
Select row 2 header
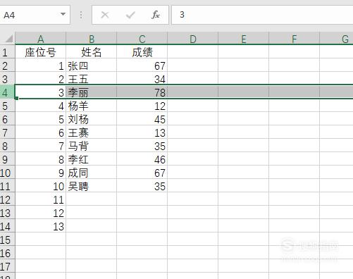7,66
